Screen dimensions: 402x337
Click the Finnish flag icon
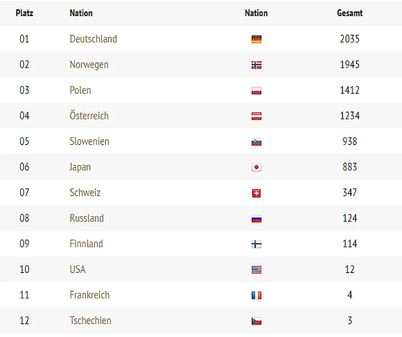pyautogui.click(x=256, y=244)
